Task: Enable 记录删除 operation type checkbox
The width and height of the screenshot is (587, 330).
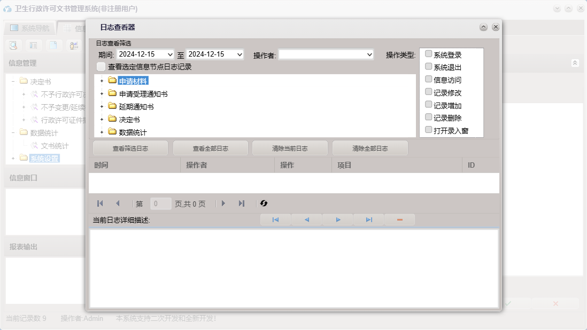Action: coord(429,117)
